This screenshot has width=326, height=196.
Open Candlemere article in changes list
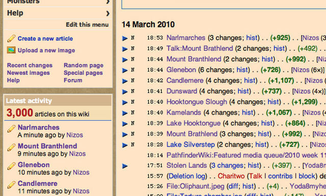click(x=185, y=80)
